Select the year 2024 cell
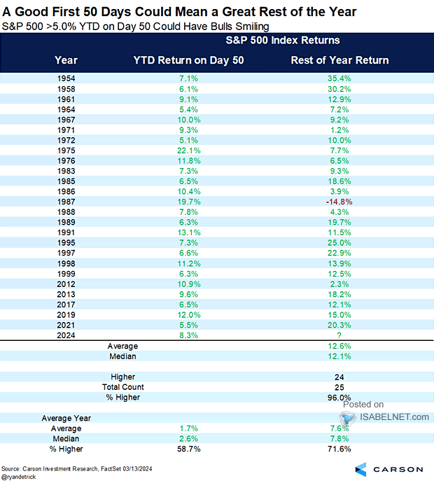434x490 pixels. coord(66,335)
